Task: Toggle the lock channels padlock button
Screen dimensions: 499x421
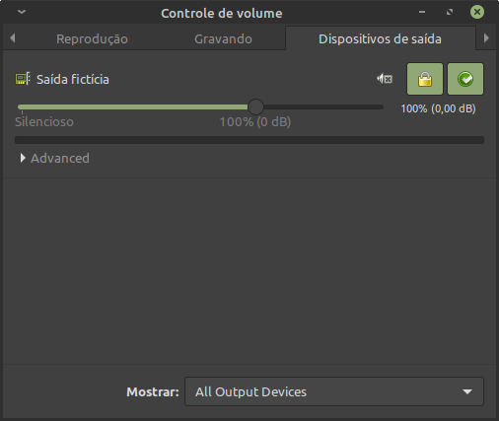Action: click(425, 79)
